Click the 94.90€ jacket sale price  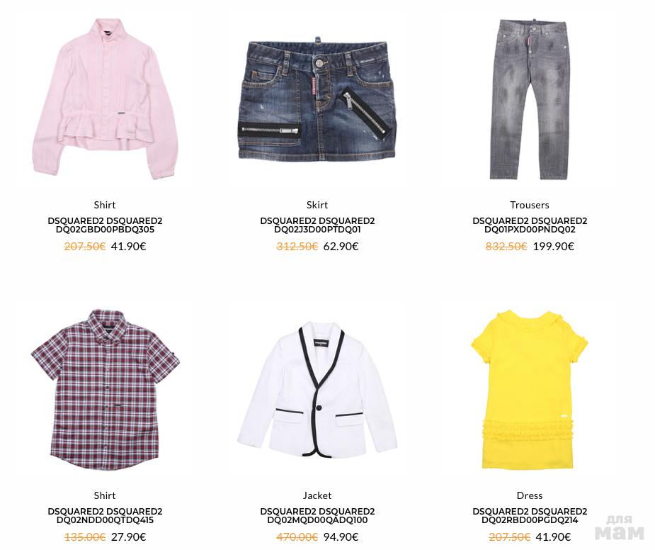click(x=341, y=537)
